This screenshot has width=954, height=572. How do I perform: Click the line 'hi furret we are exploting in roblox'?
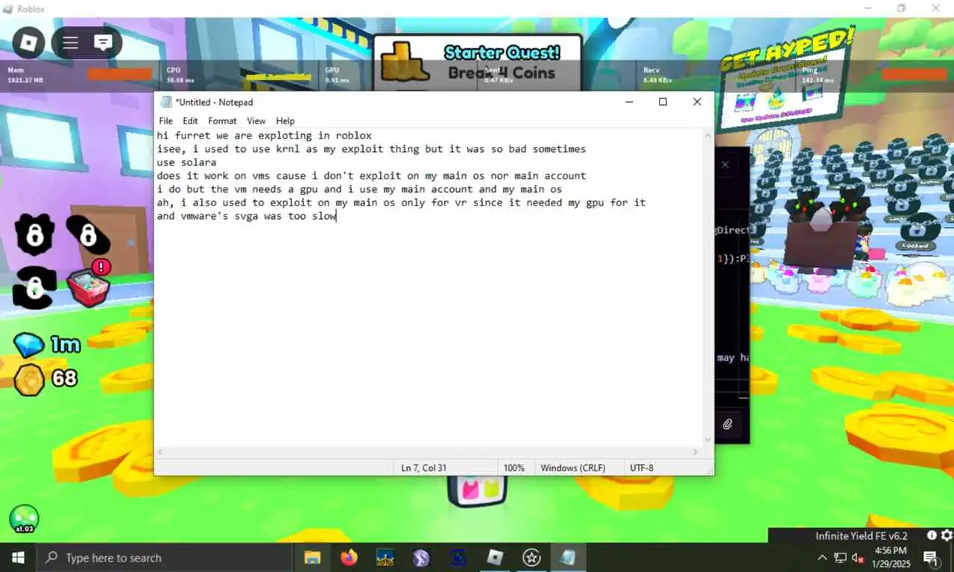point(264,136)
